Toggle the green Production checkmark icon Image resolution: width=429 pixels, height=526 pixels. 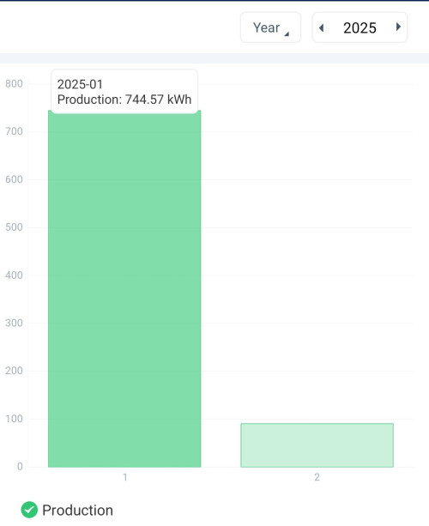pyautogui.click(x=29, y=510)
